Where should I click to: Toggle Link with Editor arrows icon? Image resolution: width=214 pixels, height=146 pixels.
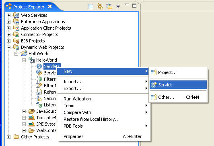pos(100,6)
